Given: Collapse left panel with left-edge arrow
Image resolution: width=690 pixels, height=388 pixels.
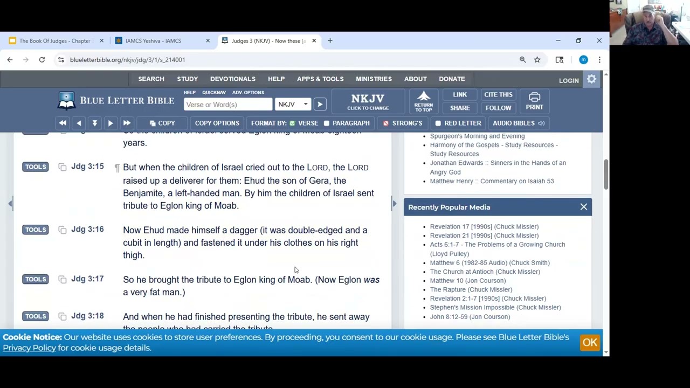Looking at the screenshot, I should coord(10,203).
